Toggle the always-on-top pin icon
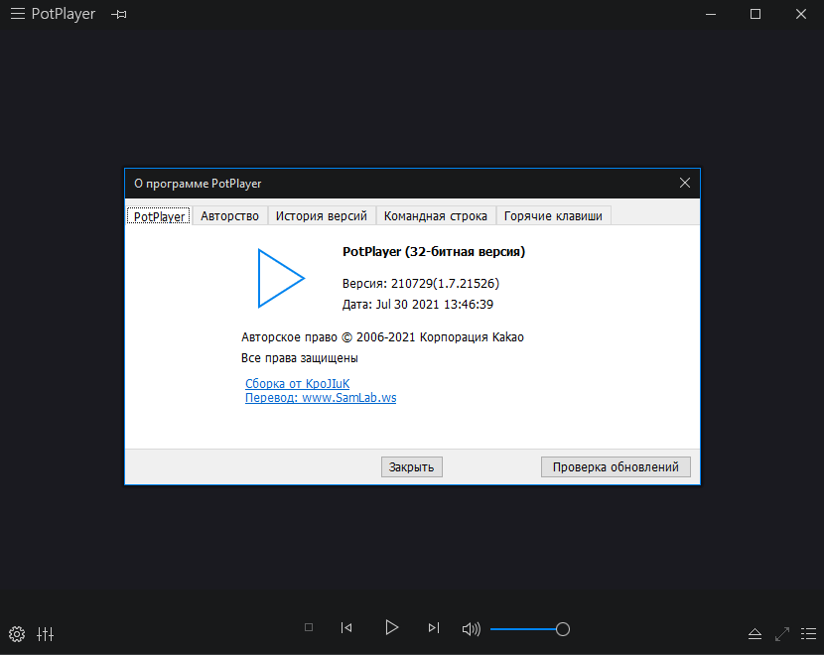 point(119,15)
